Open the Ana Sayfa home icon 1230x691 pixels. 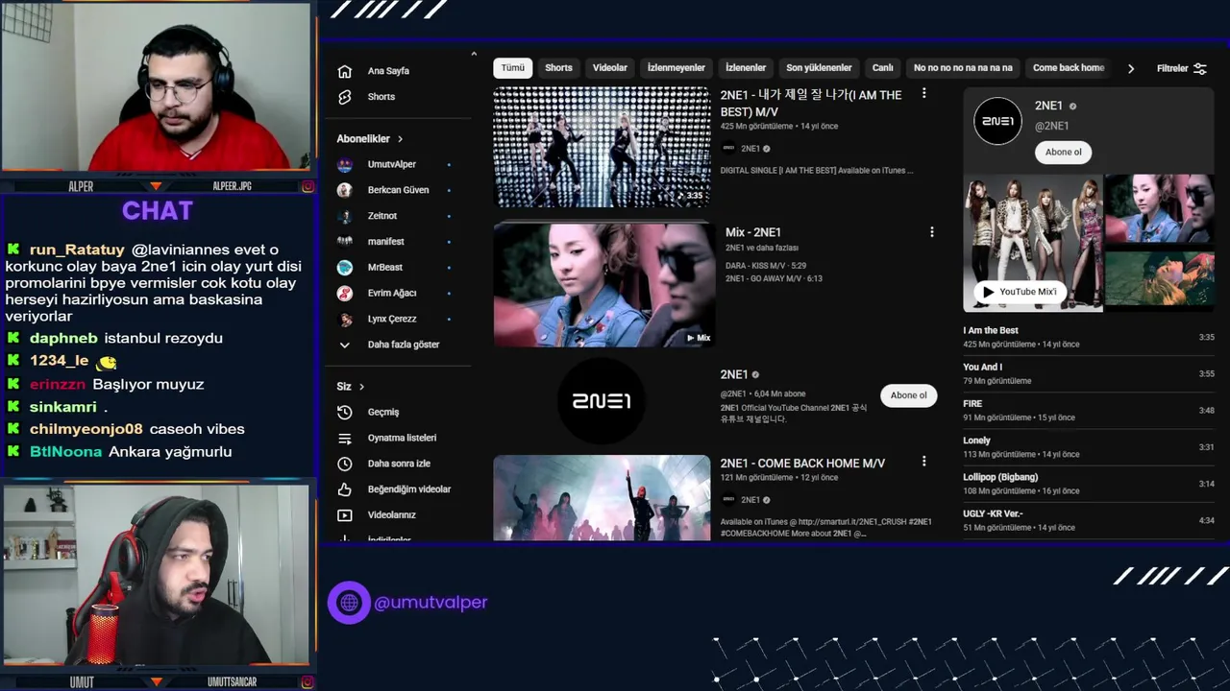pos(345,71)
